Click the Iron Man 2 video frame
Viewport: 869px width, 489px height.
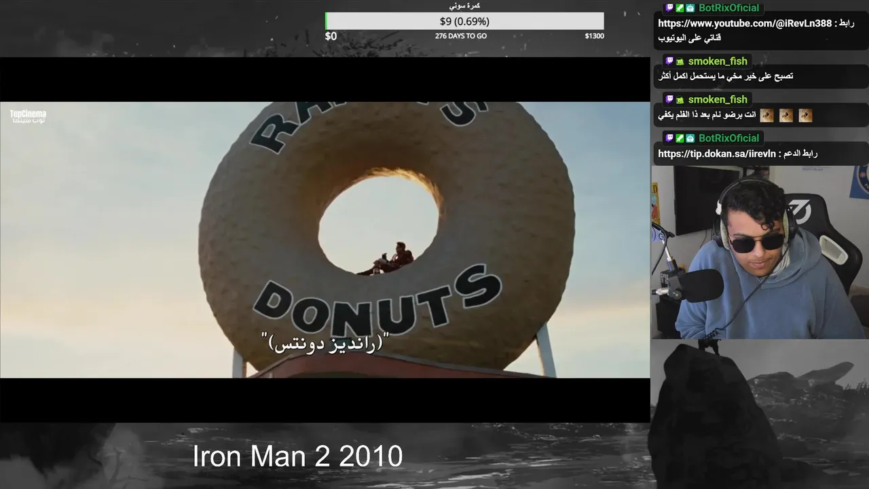(325, 240)
